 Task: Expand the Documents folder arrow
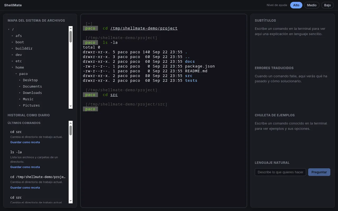point(20,87)
